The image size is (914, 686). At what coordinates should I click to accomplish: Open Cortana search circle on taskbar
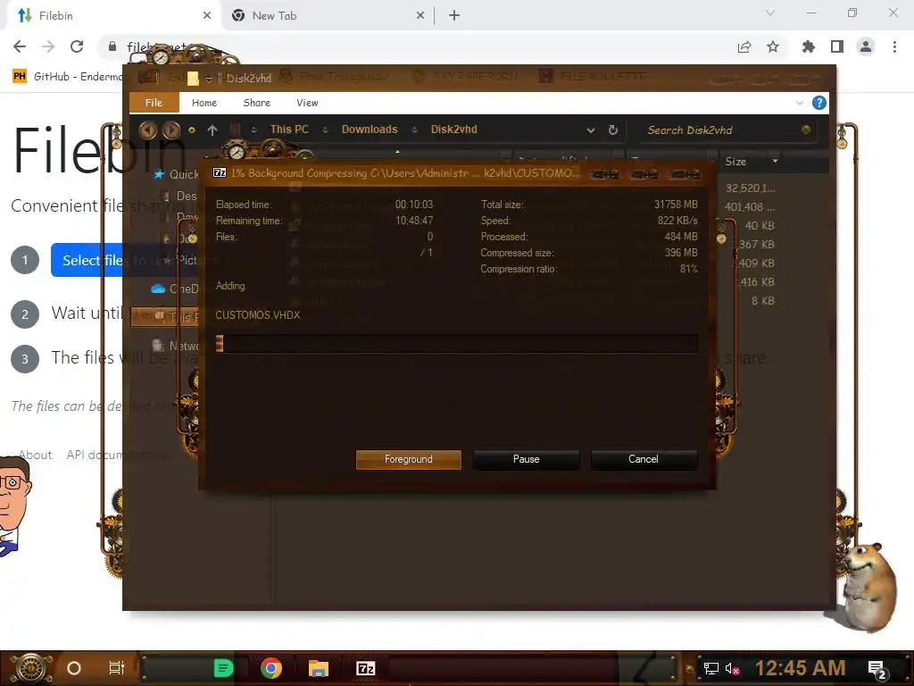click(73, 668)
